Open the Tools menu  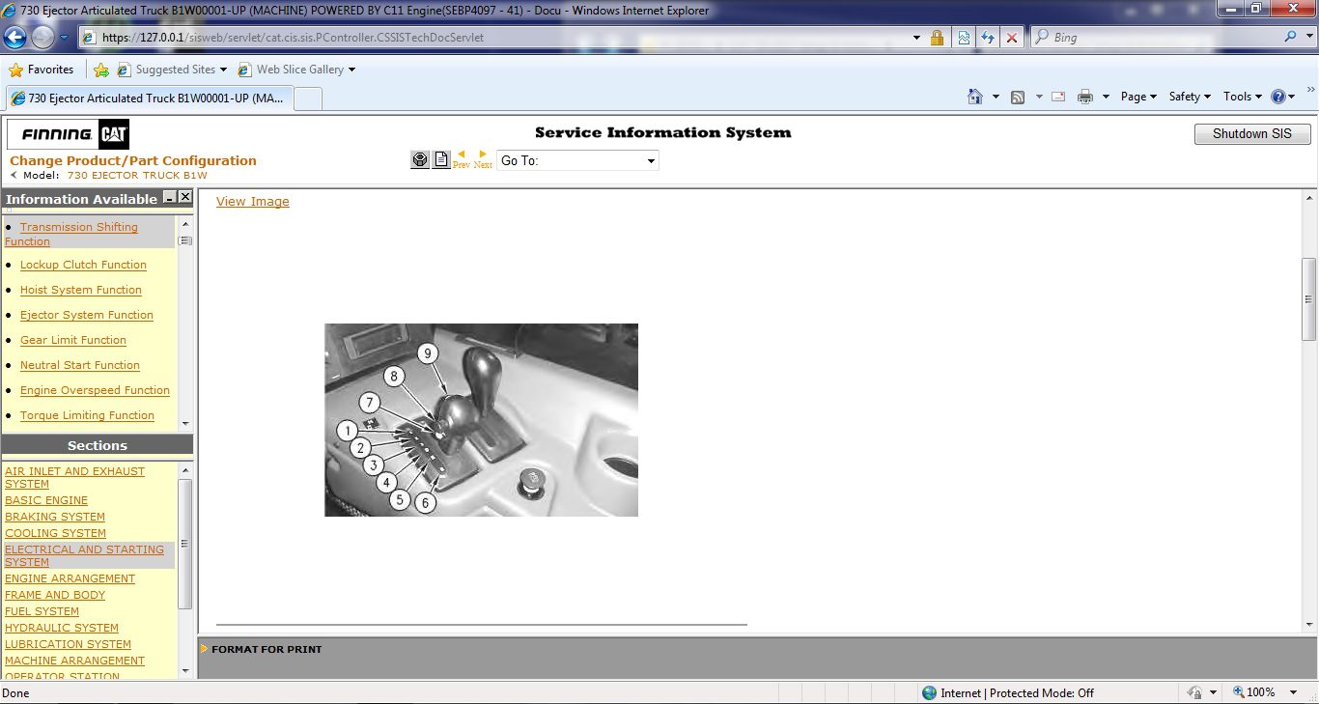tap(1243, 97)
